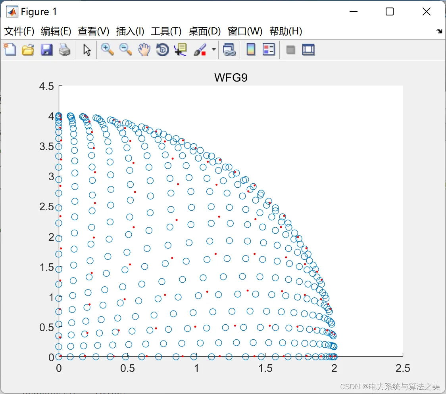Screen dimensions: 446x394
Task: Open the 工具(T) menu
Action: (166, 31)
